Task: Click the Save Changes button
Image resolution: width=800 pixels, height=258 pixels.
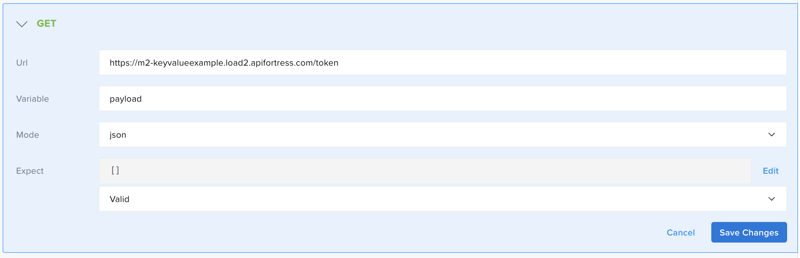Action: point(749,232)
